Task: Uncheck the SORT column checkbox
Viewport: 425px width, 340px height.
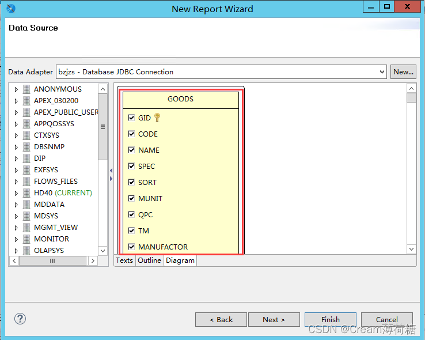Action: 131,182
